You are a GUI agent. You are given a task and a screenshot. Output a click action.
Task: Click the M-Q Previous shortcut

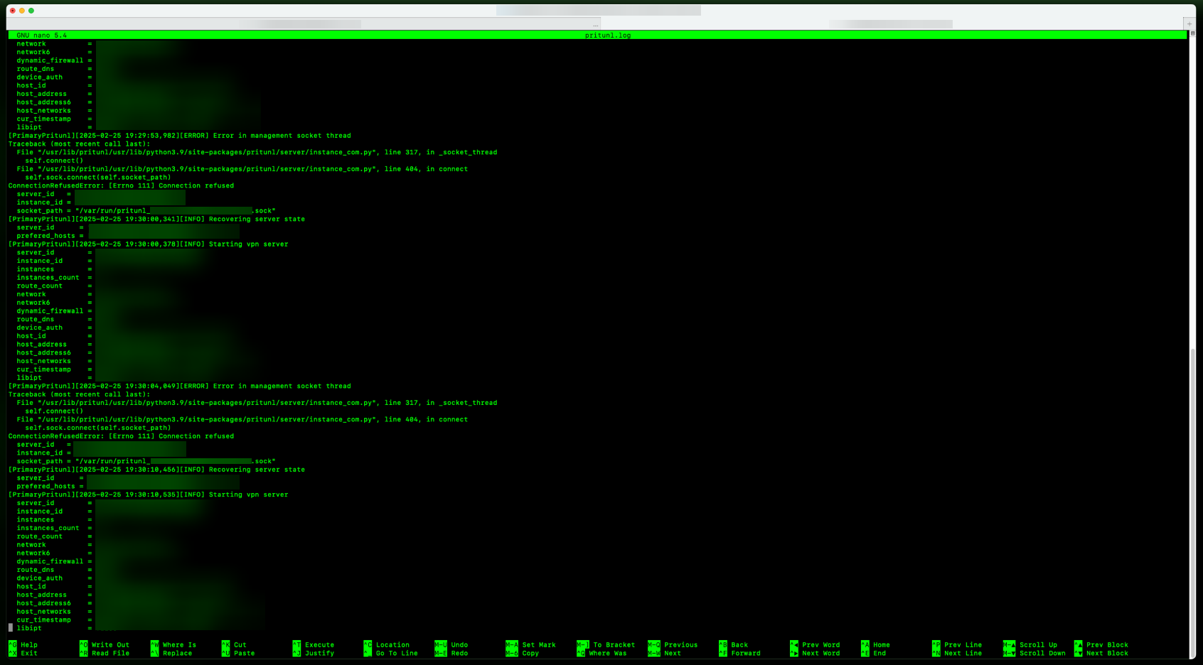[x=673, y=645]
